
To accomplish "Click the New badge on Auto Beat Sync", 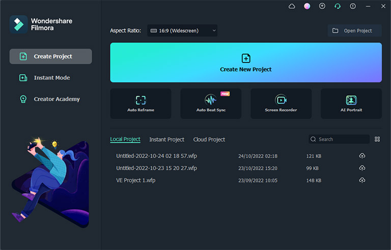I will (225, 93).
